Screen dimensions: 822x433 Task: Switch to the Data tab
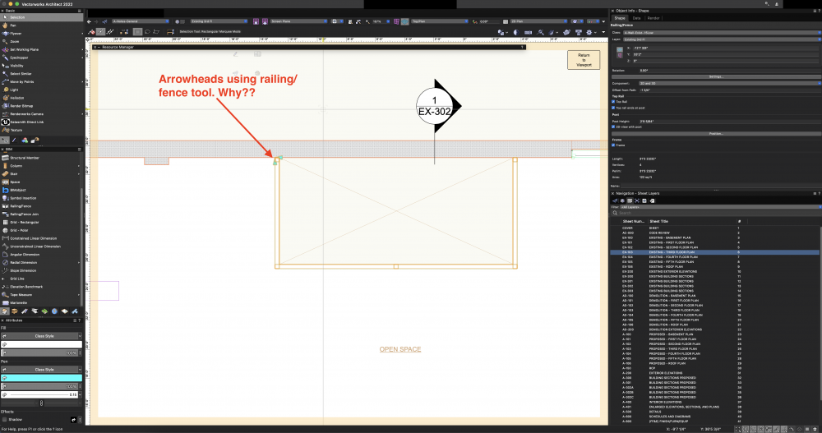(636, 16)
